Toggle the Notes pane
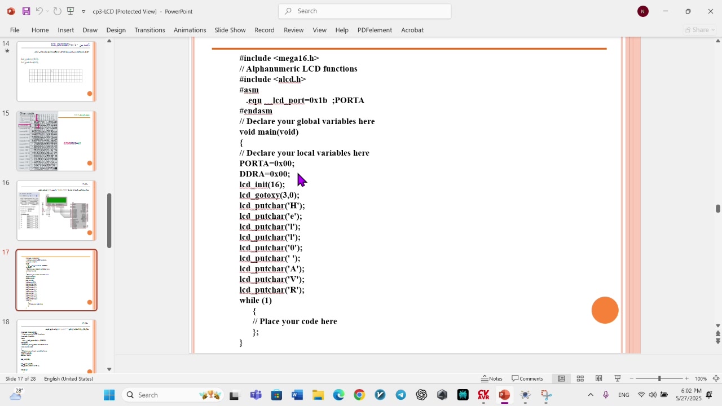The width and height of the screenshot is (722, 406). [x=492, y=379]
